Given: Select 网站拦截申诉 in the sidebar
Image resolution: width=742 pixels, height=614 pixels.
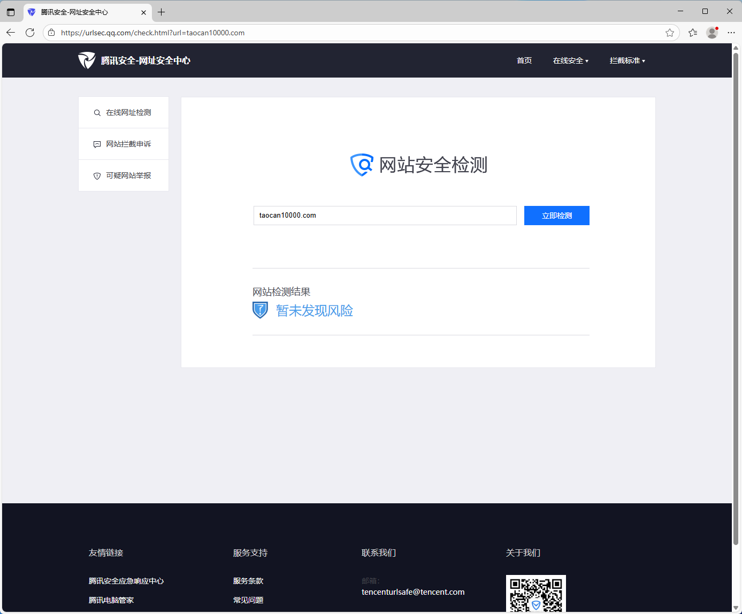Looking at the screenshot, I should (124, 144).
